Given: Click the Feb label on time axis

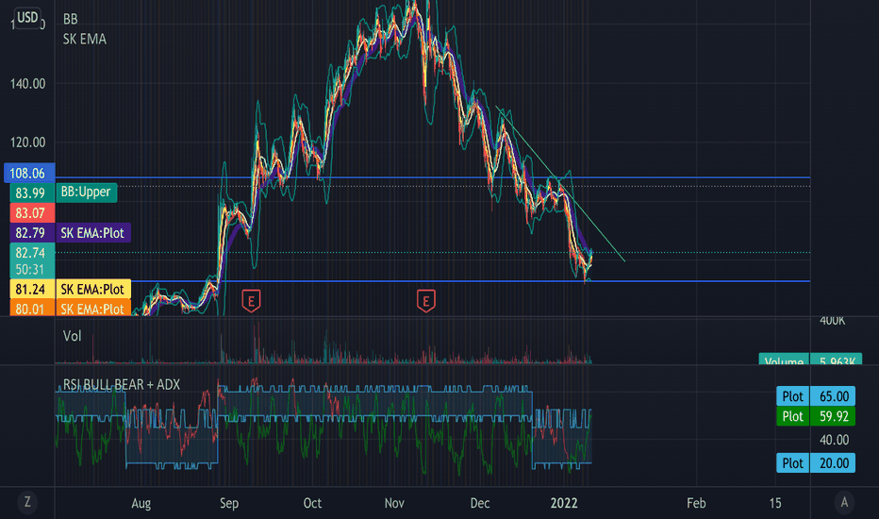Looking at the screenshot, I should tap(696, 503).
